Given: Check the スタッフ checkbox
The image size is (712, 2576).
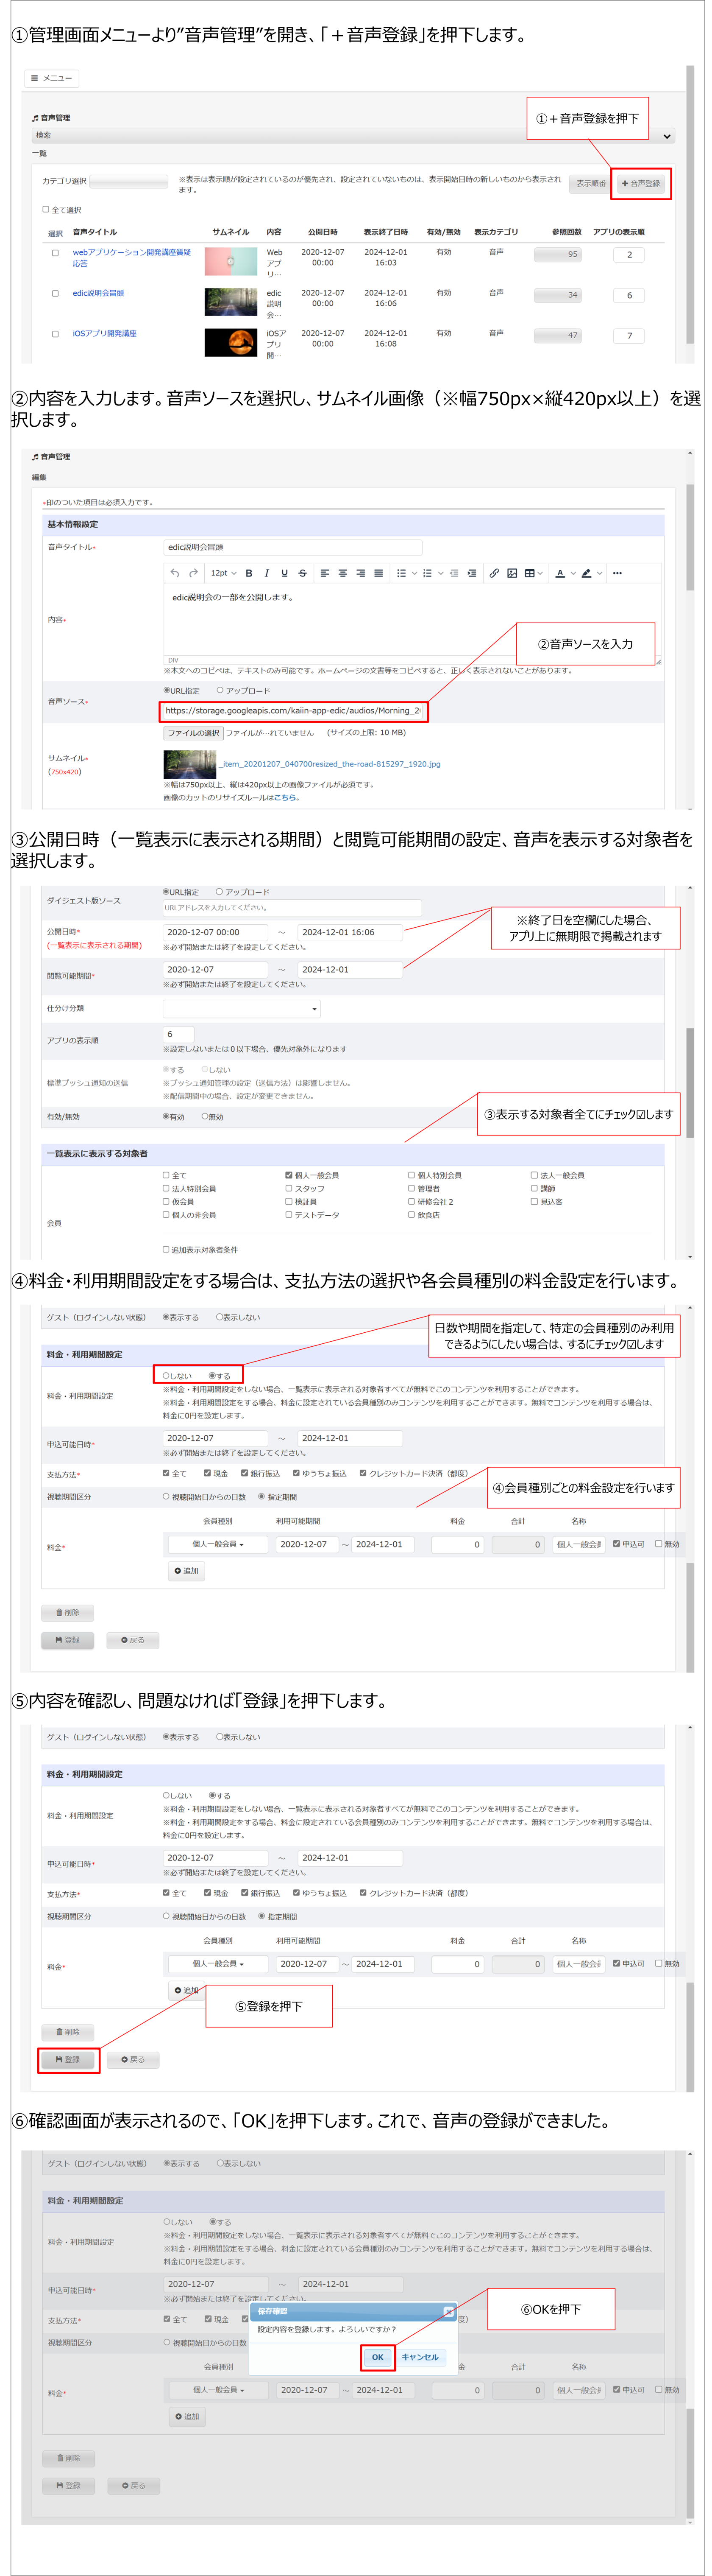Looking at the screenshot, I should coord(289,1188).
